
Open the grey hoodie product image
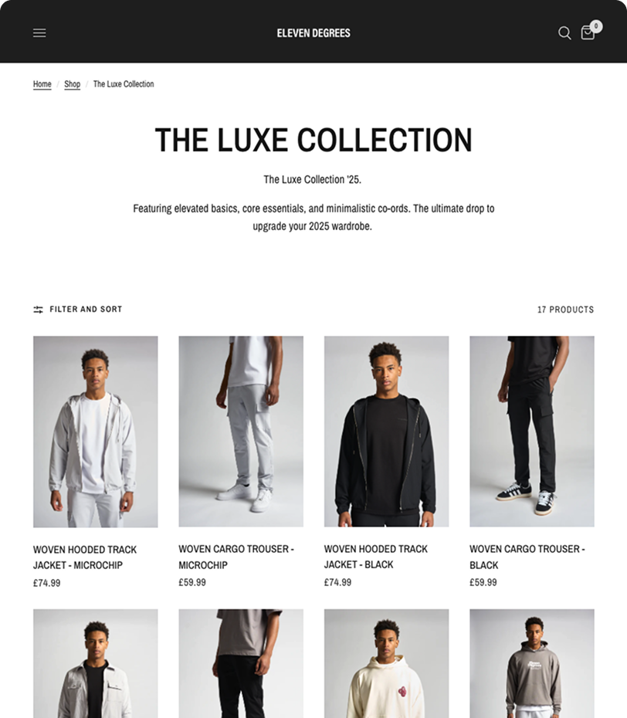pos(532,663)
